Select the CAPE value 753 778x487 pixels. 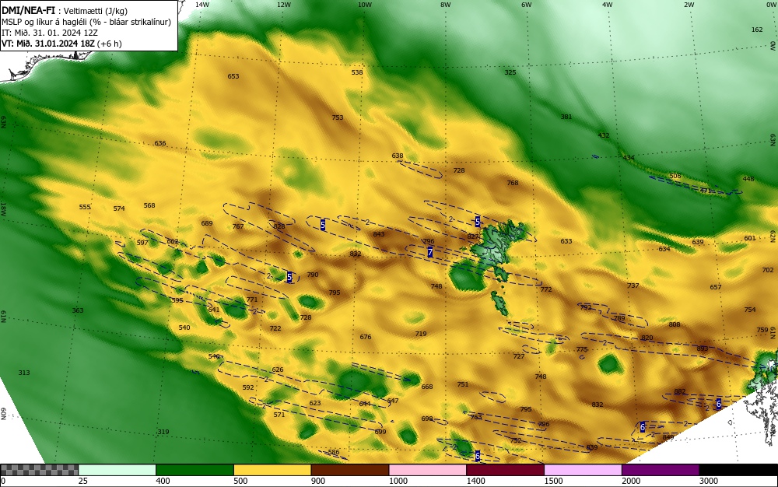point(338,117)
